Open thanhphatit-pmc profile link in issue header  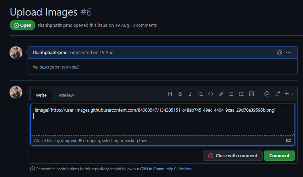pos(55,25)
